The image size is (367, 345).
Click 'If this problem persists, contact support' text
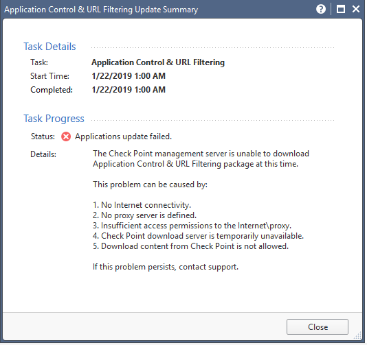click(x=166, y=267)
